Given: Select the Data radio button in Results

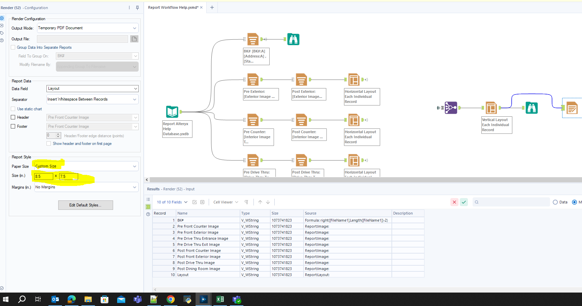Looking at the screenshot, I should click(x=555, y=202).
